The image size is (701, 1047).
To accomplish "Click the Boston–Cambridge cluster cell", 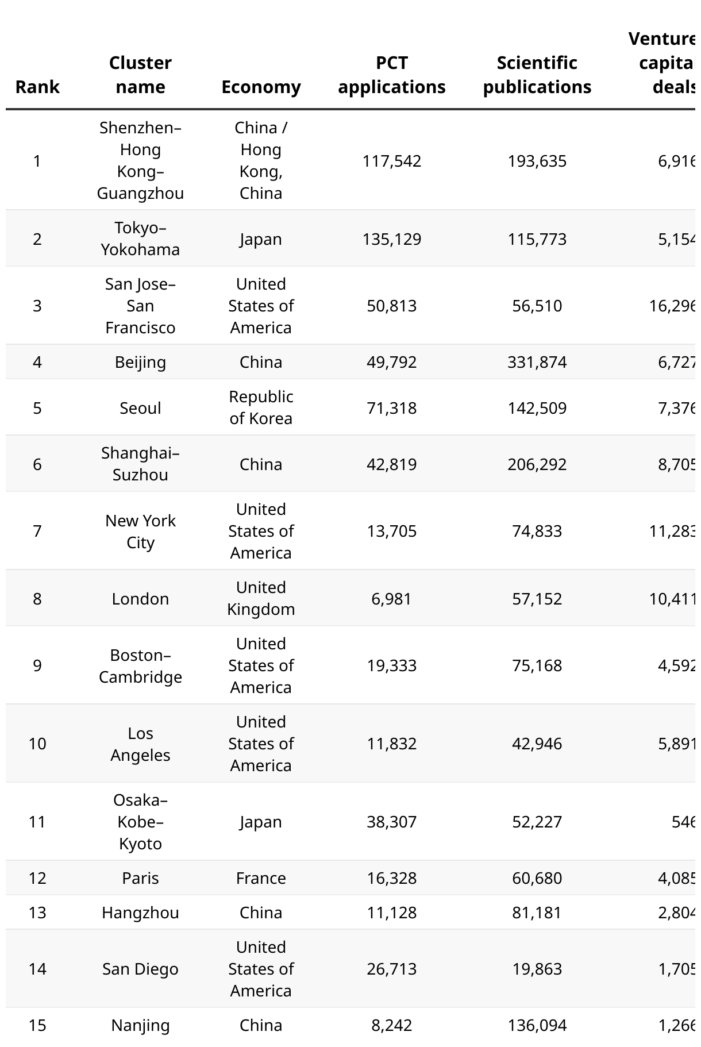I will pyautogui.click(x=140, y=665).
